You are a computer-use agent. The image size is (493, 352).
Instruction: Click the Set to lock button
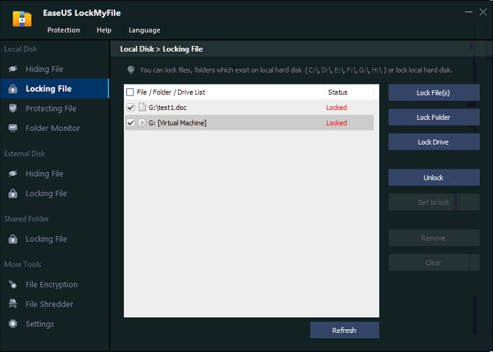[x=434, y=202]
